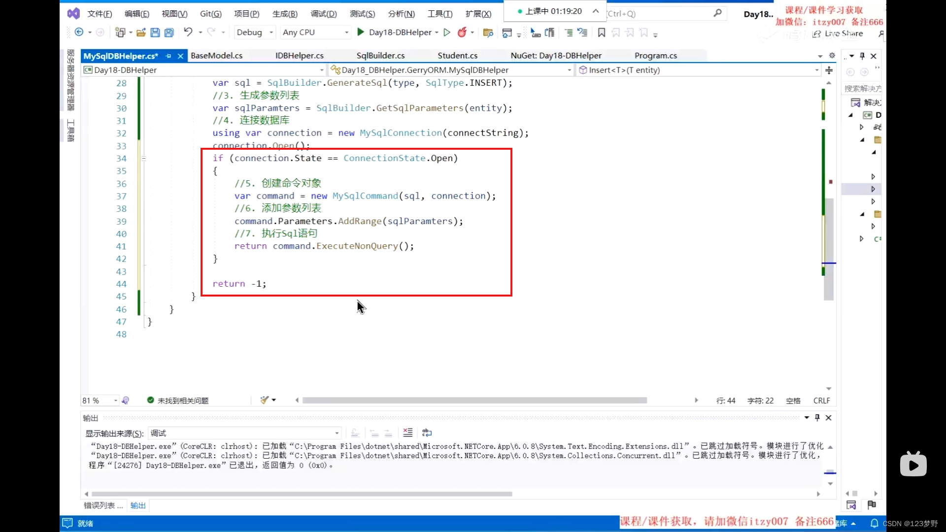946x532 pixels.
Task: Click the Live Share button
Action: click(838, 33)
